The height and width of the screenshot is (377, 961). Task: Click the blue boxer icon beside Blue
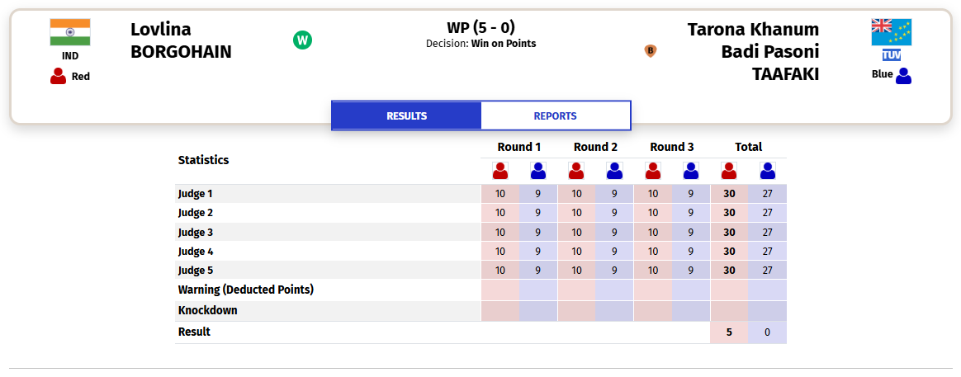903,76
